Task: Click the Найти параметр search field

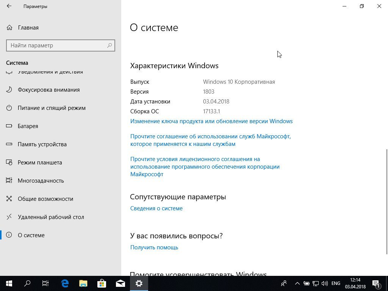Action: coord(61,45)
